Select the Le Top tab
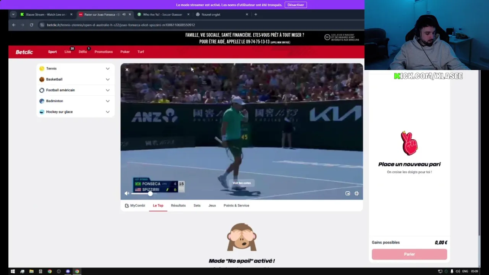Viewport: 489px width, 275px height. click(158, 205)
